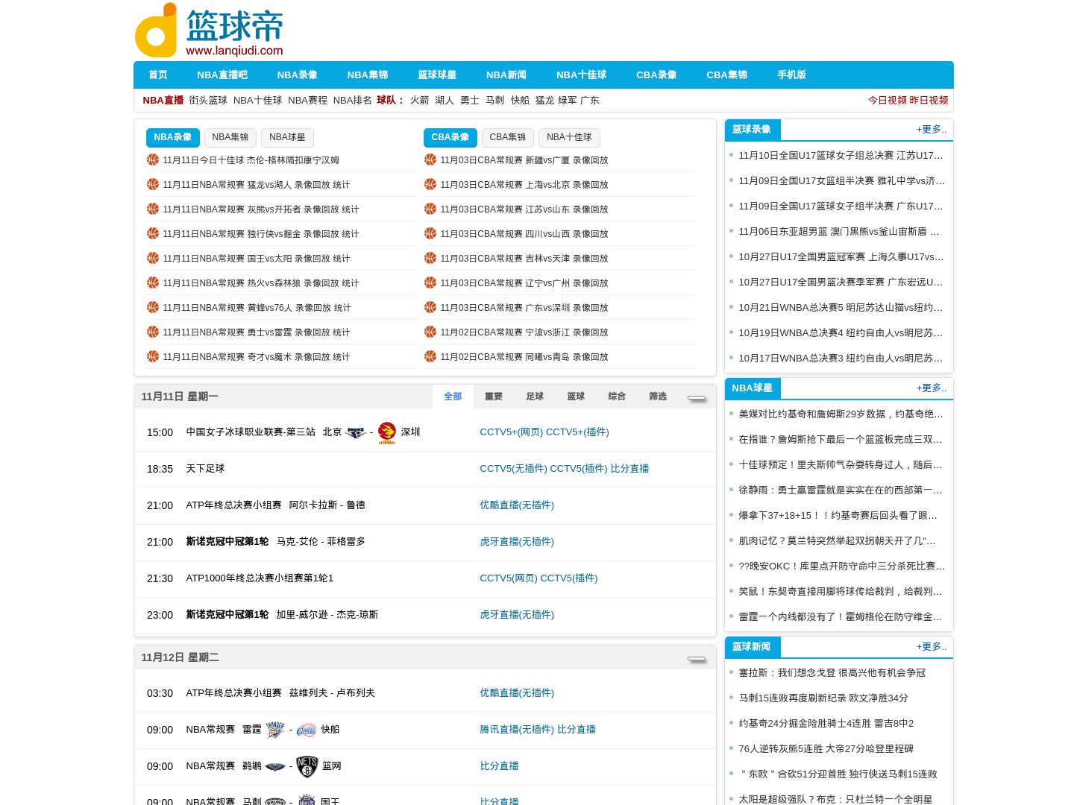Open news 塞拉斯：我们想念戈登
The image size is (1074, 805).
click(x=832, y=673)
